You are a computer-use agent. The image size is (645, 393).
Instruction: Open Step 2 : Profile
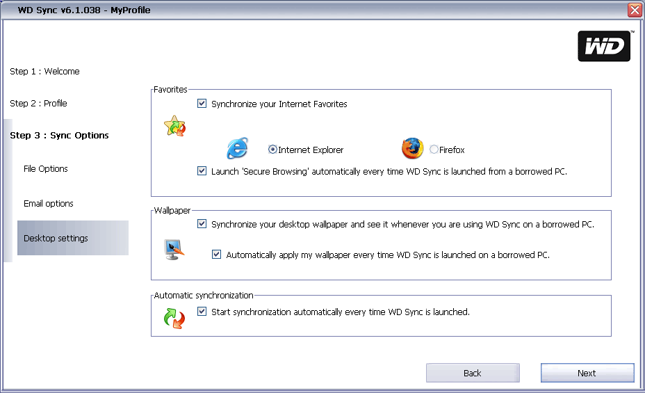(38, 104)
